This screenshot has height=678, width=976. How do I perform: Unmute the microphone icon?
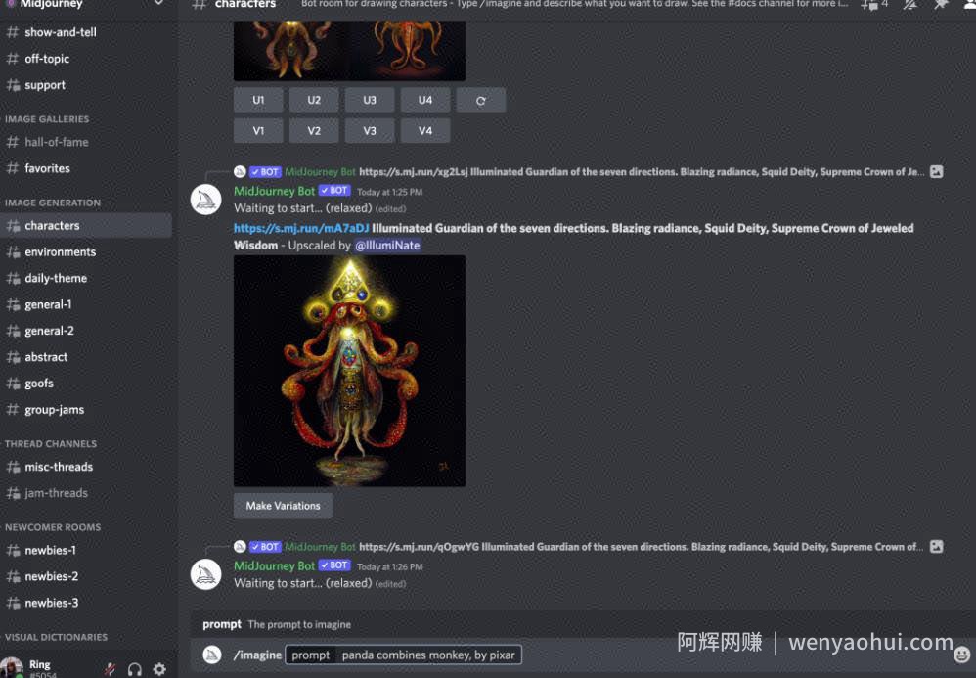[110, 669]
